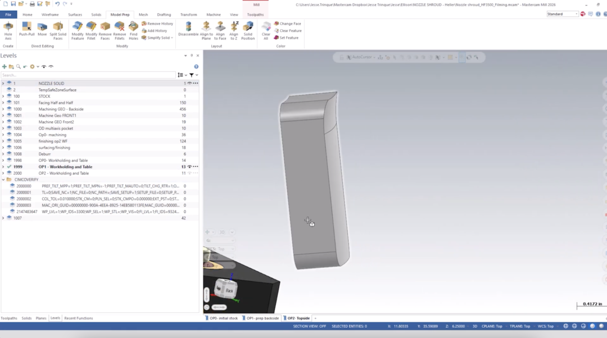Screen dimensions: 607x338
Task: Open the Solid Position tool
Action: coord(248,30)
